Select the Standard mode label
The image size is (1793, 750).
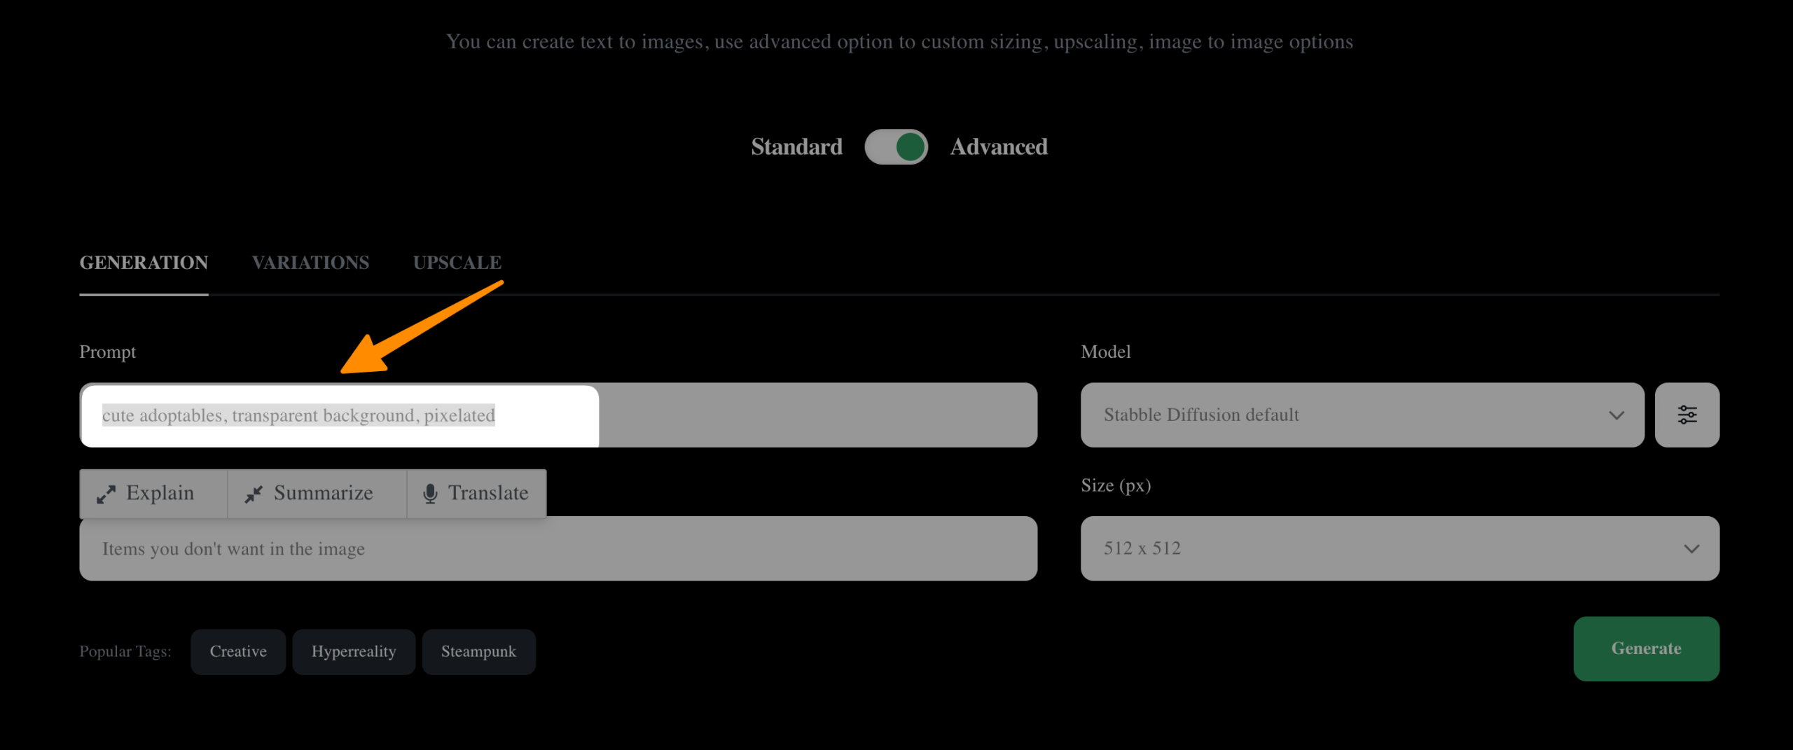[x=796, y=147]
